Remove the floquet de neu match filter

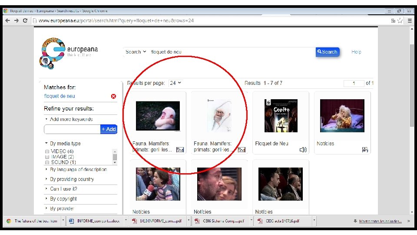pyautogui.click(x=113, y=96)
